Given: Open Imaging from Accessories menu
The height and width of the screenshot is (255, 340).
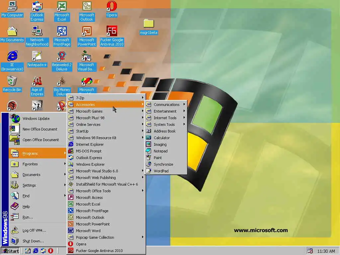Looking at the screenshot, I should click(166, 144).
